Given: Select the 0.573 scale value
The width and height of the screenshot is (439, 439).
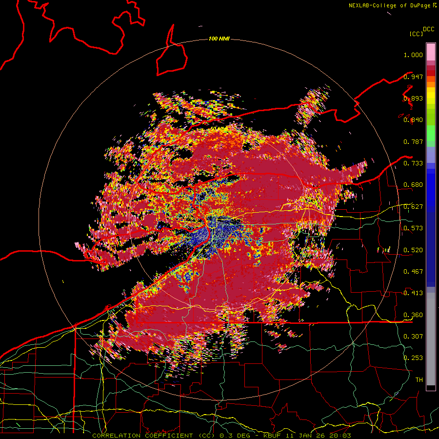Looking at the screenshot, I should [413, 228].
